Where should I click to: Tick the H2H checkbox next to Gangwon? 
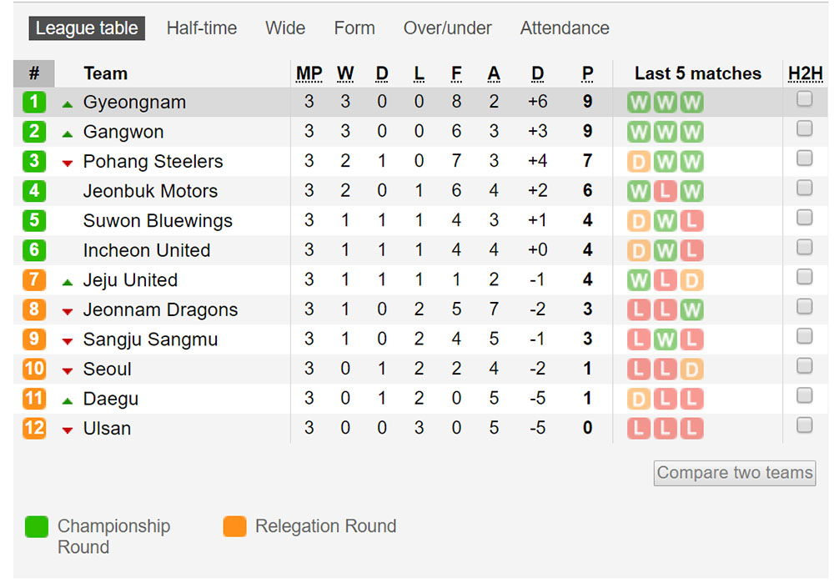(804, 128)
